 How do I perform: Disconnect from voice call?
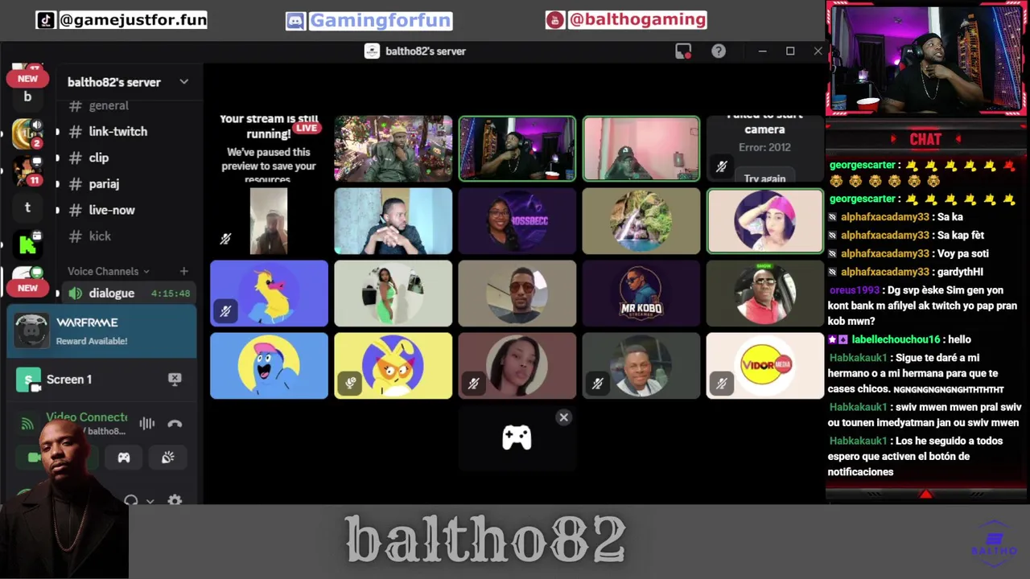point(175,424)
